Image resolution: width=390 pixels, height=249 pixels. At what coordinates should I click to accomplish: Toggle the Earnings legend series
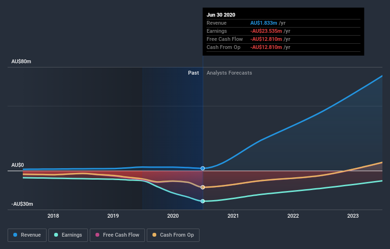pyautogui.click(x=68, y=235)
